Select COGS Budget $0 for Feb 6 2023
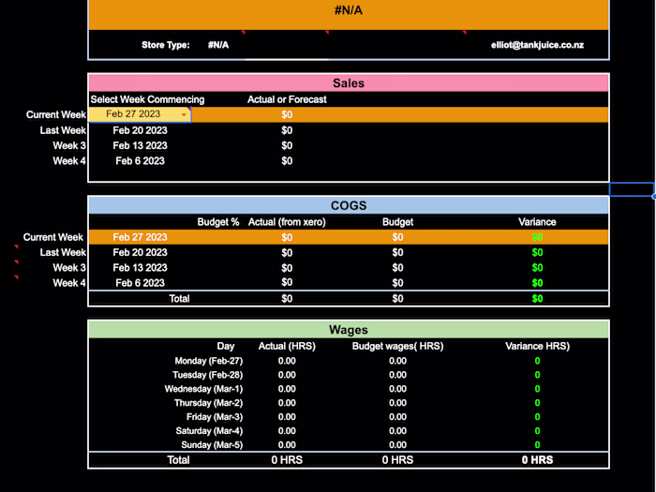Viewport: 656px width, 492px height. point(398,283)
